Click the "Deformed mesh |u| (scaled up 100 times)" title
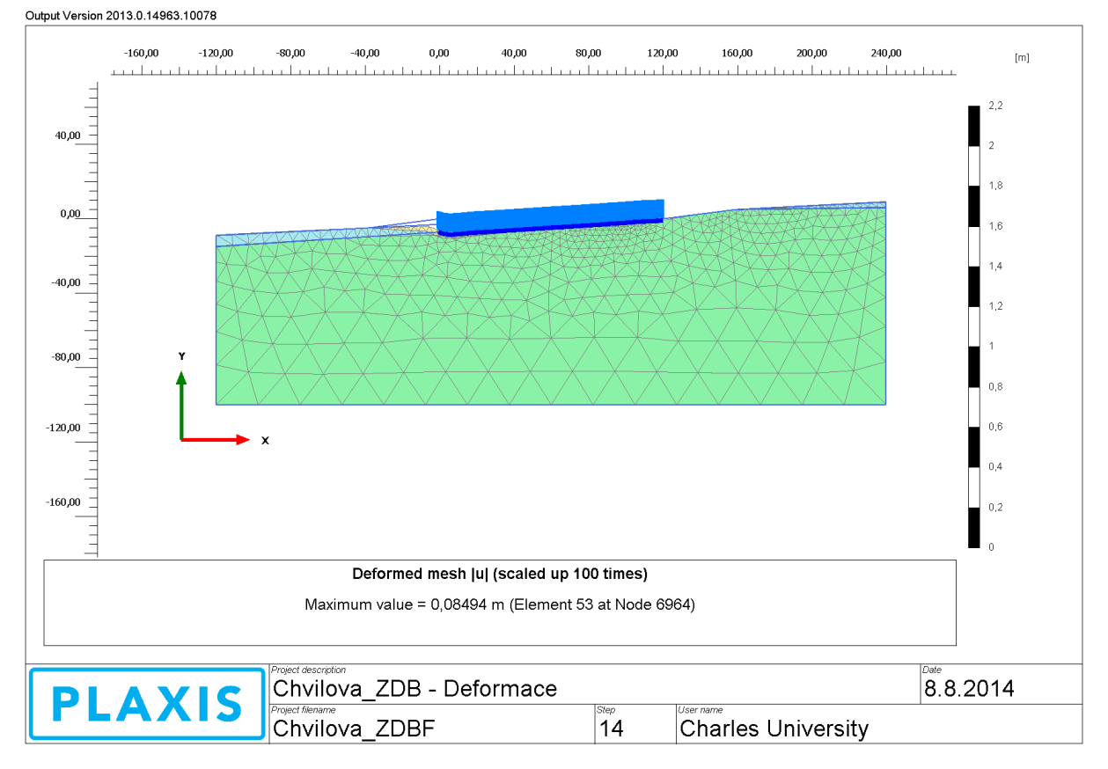This screenshot has width=1108, height=769. pyautogui.click(x=500, y=575)
